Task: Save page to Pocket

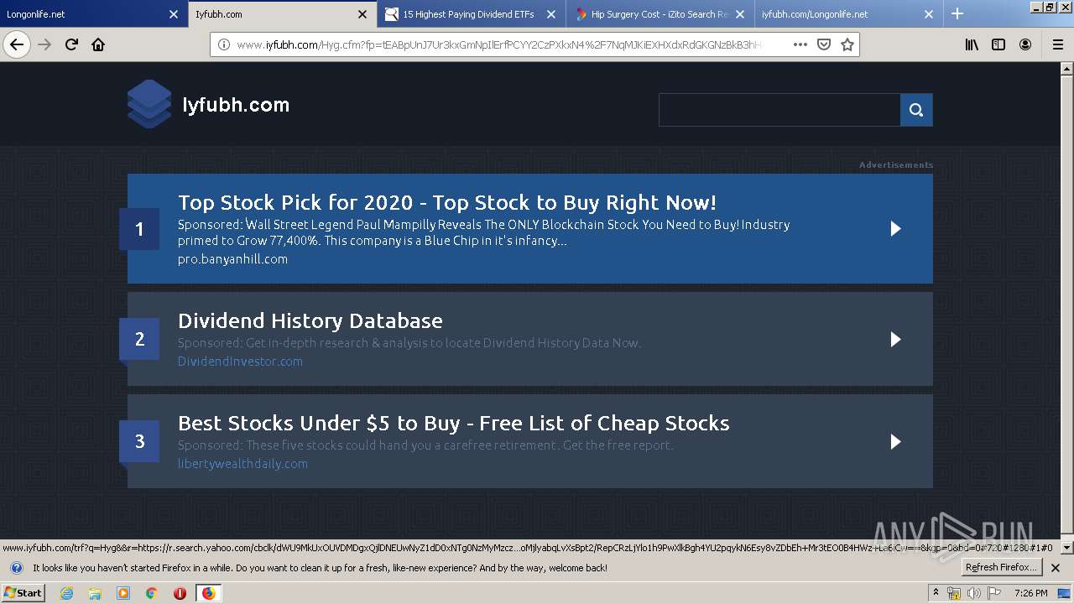Action: pyautogui.click(x=824, y=44)
